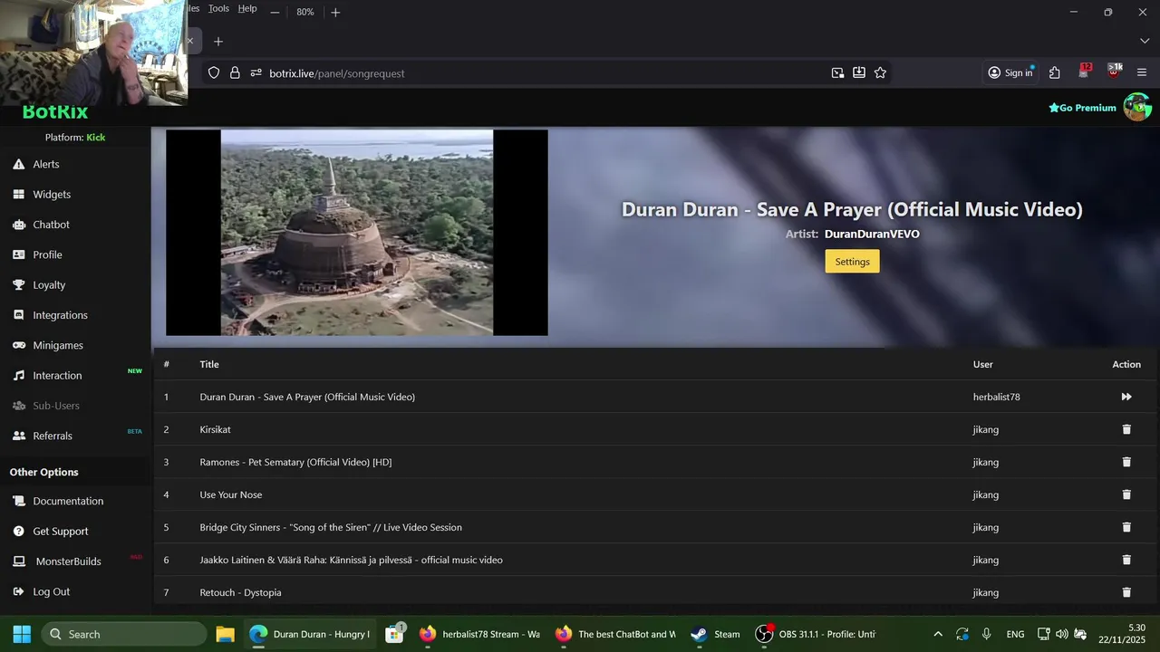This screenshot has width=1160, height=652.
Task: Click the shield tracking protection icon
Action: (x=214, y=72)
